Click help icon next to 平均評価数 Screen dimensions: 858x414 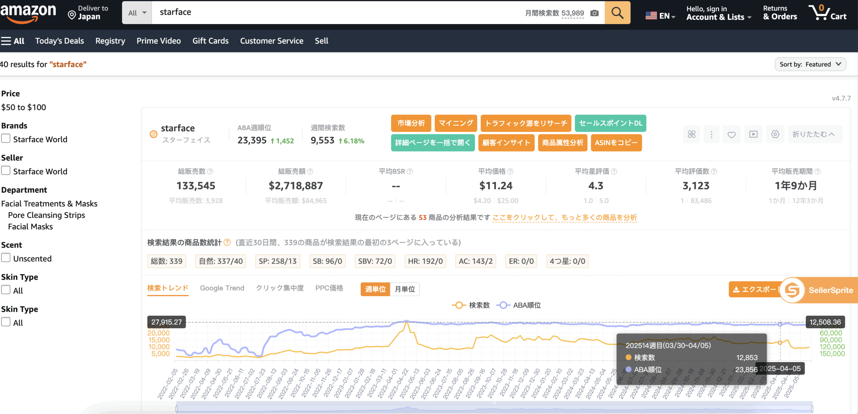click(714, 171)
